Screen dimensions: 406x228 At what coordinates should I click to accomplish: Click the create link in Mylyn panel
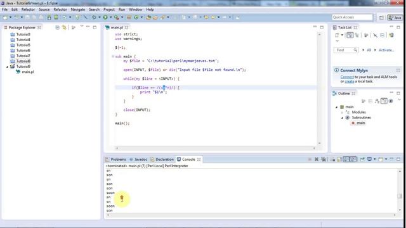350,81
